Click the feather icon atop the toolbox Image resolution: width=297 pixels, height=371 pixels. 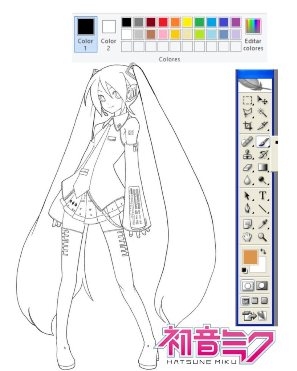point(255,85)
